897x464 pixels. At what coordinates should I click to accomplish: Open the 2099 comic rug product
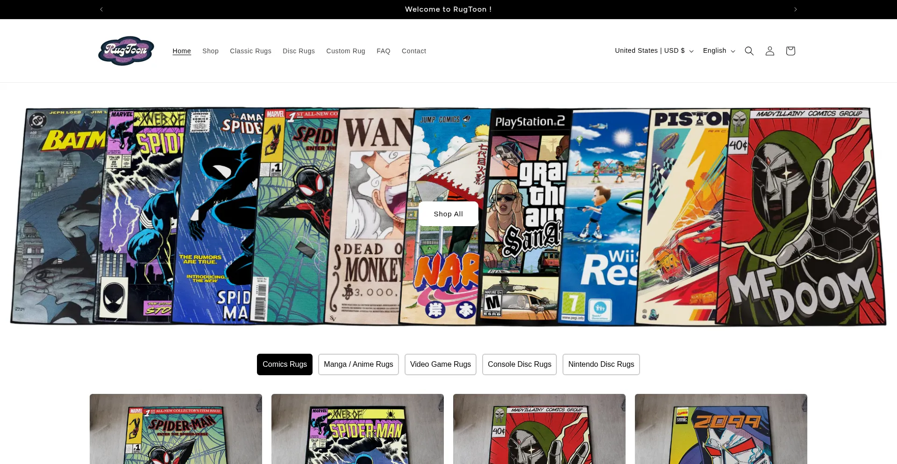[721, 429]
